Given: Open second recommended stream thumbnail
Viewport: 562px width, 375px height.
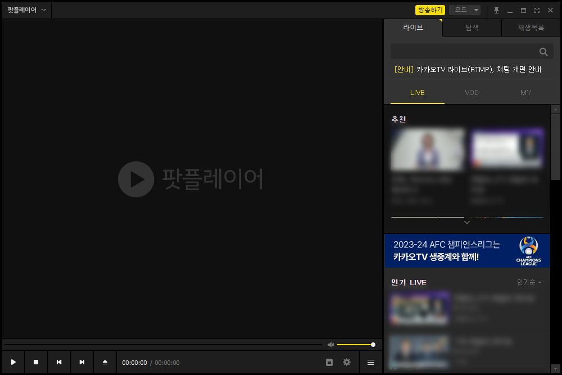Looking at the screenshot, I should 507,149.
